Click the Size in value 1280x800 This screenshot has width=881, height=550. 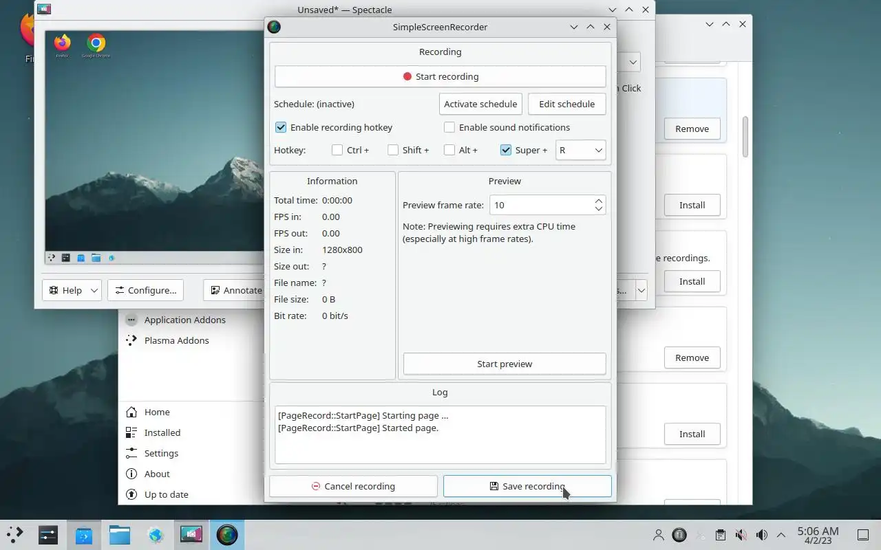pyautogui.click(x=342, y=250)
